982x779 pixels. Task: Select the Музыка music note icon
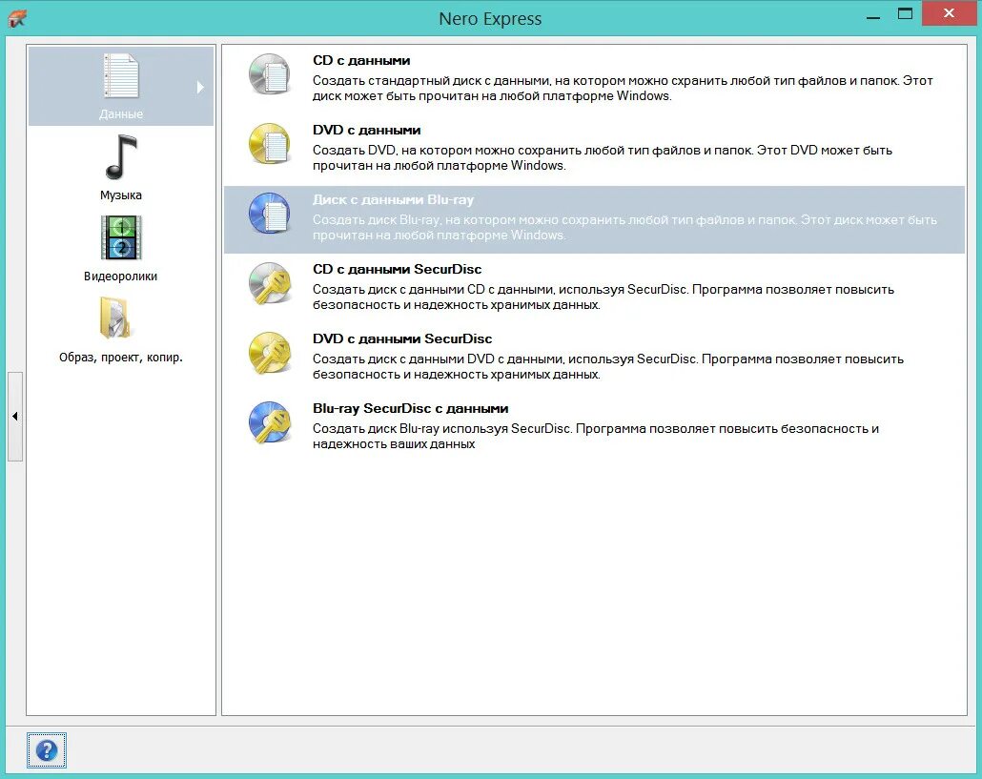click(x=121, y=156)
